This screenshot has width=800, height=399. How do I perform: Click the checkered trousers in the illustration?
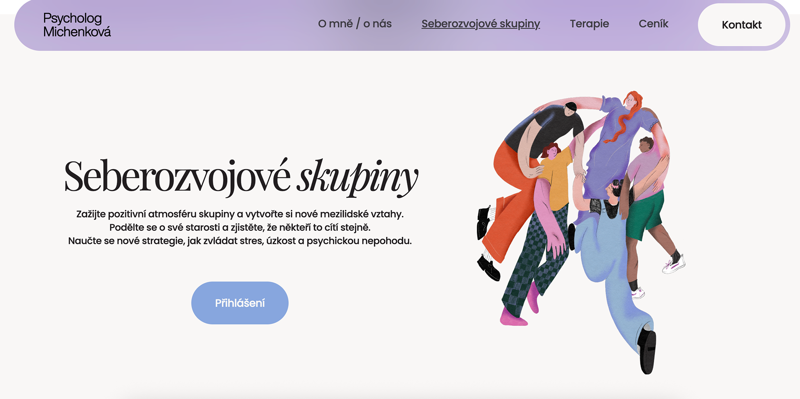point(533,258)
